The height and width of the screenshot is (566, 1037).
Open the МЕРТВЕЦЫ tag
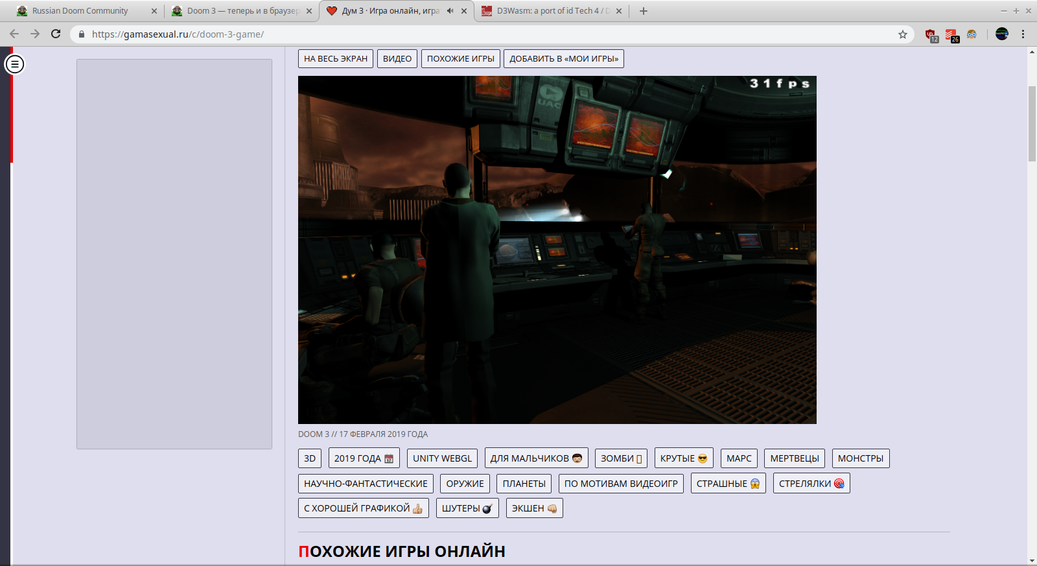(795, 458)
